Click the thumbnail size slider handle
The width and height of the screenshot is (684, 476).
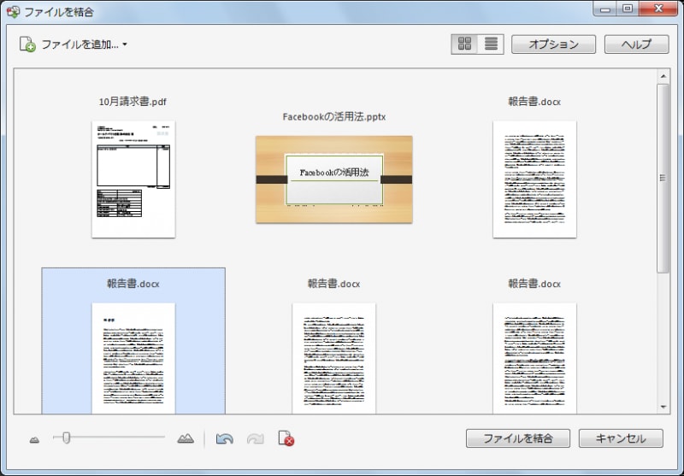click(x=67, y=438)
